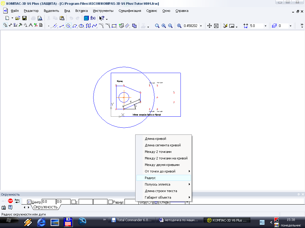Open the library manager icon
This screenshot has width=305, height=228.
point(86,18)
